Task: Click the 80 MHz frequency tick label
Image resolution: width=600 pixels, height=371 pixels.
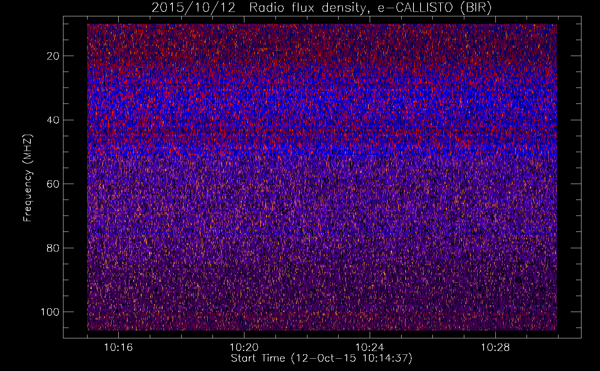Action: click(x=53, y=248)
